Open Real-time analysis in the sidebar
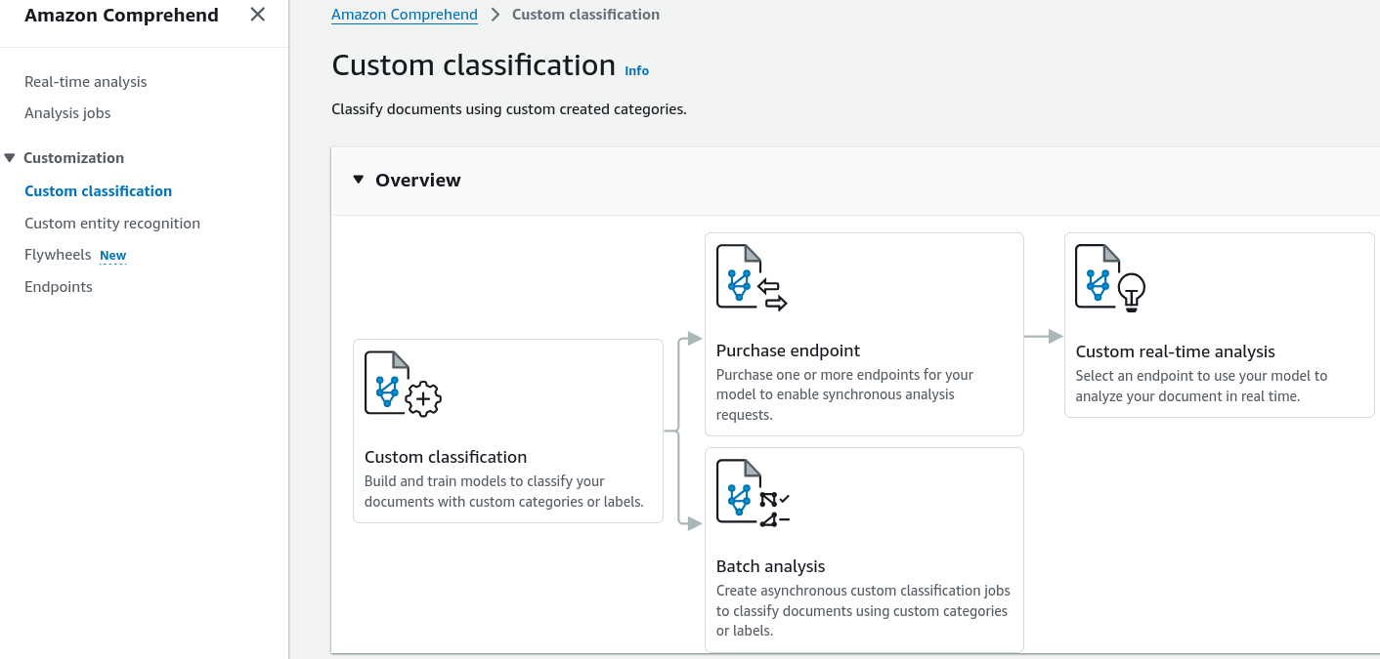1380x659 pixels. click(x=86, y=82)
